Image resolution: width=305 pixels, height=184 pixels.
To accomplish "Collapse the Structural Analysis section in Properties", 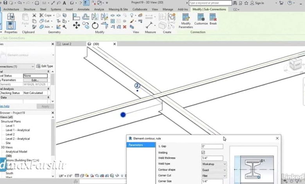I will pos(48,89).
